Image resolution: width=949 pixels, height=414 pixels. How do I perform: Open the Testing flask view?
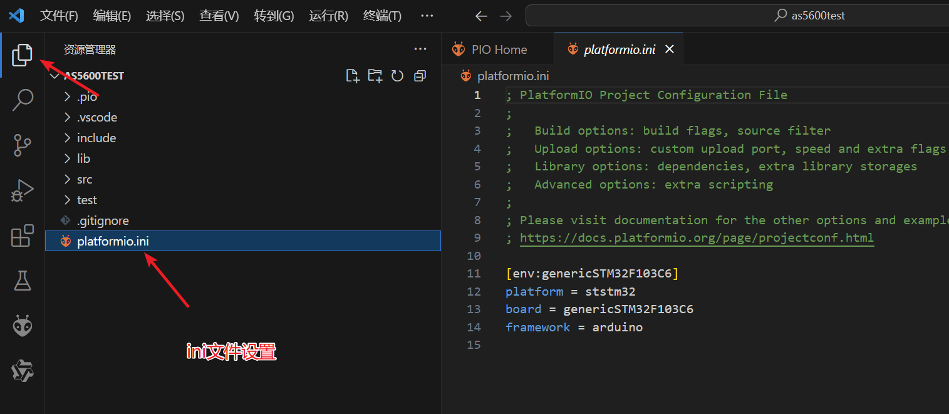tap(23, 281)
